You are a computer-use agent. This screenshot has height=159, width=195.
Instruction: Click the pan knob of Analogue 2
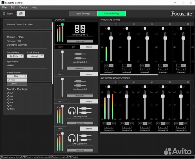[127, 29]
